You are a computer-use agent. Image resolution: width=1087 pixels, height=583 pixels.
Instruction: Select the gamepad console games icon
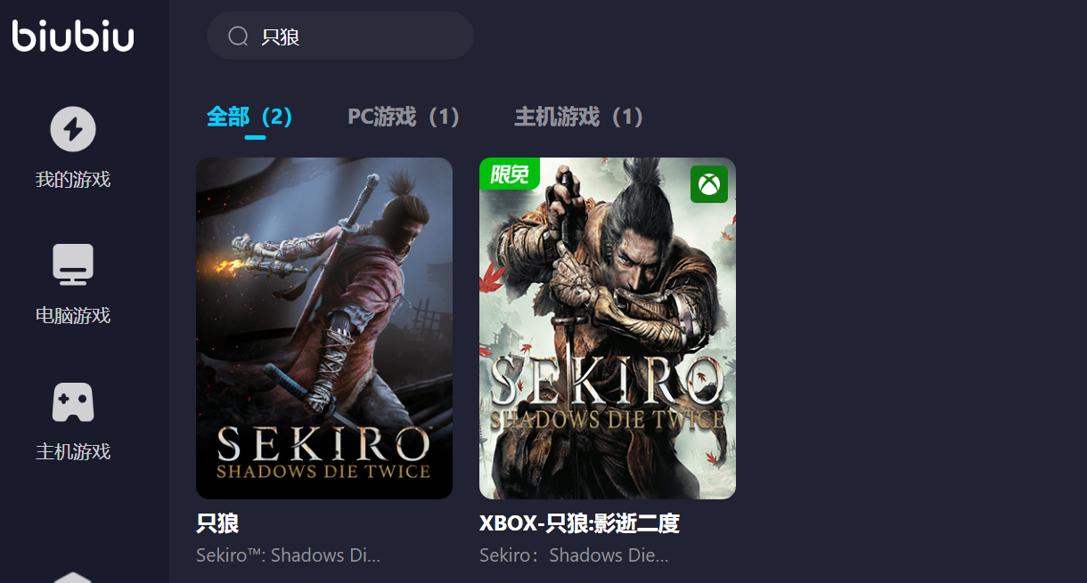(73, 402)
